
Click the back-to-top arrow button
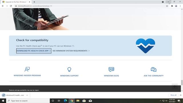point(175,86)
